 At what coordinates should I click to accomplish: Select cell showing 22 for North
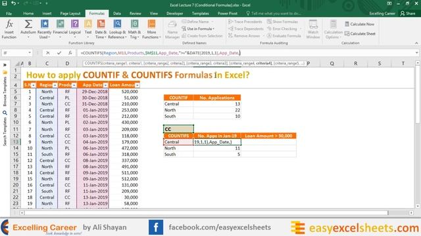point(217,110)
